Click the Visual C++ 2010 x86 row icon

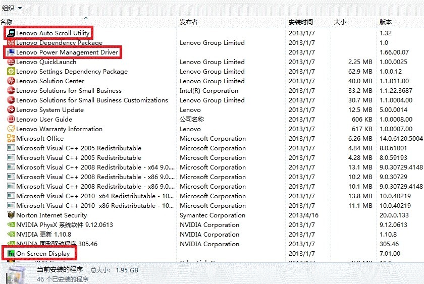tap(11, 206)
